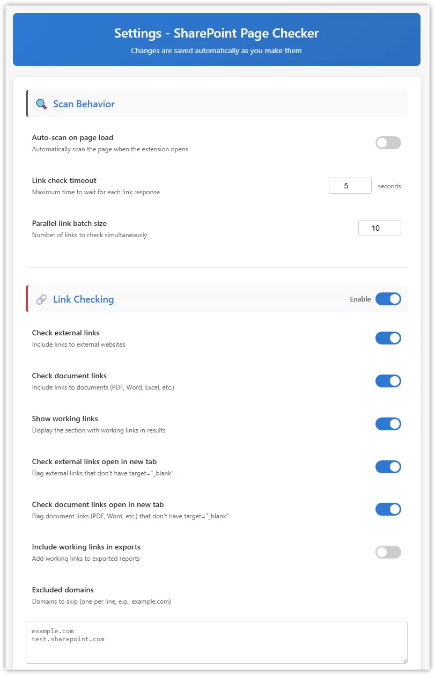This screenshot has height=675, width=435.
Task: Turn off Check document links open in new tab
Action: point(388,509)
